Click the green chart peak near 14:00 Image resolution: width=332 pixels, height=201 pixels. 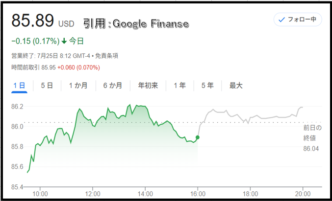(x=136, y=105)
